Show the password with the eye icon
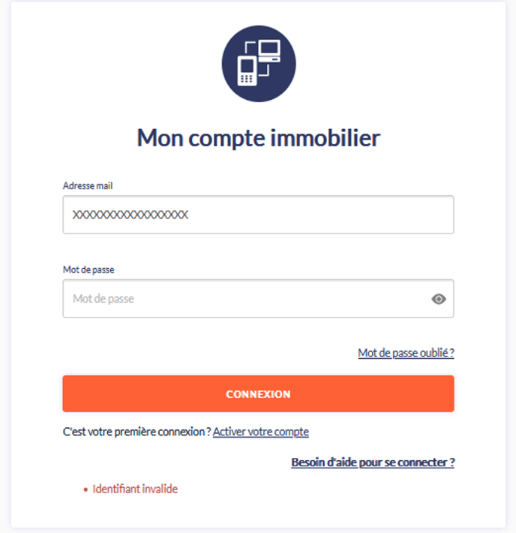Screen dimensions: 516x533 pyautogui.click(x=439, y=299)
